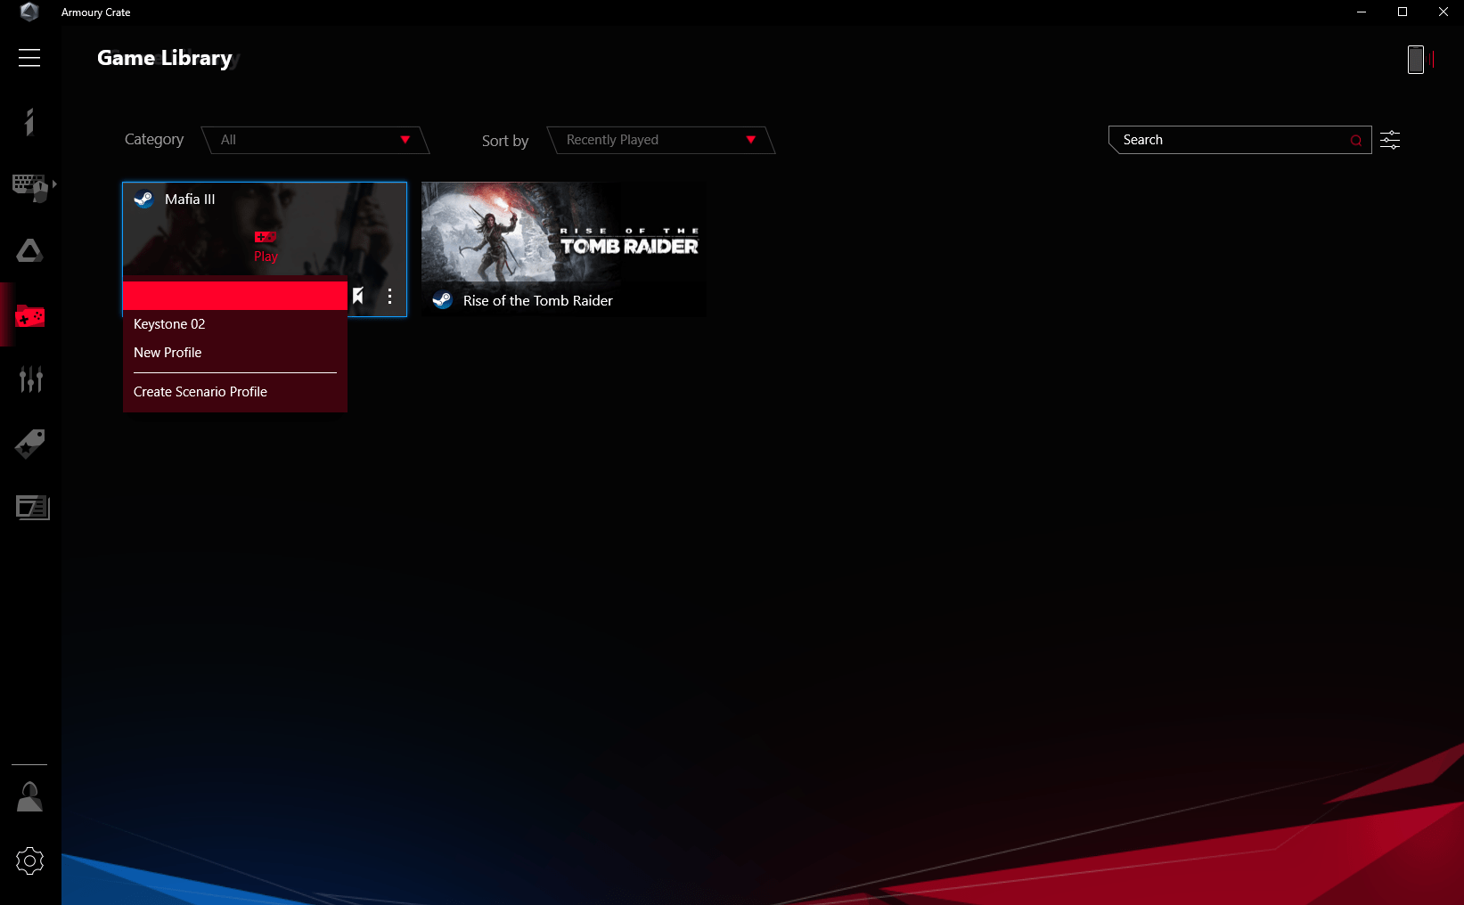Image resolution: width=1464 pixels, height=905 pixels.
Task: Open the User Center profile icon
Action: (29, 796)
